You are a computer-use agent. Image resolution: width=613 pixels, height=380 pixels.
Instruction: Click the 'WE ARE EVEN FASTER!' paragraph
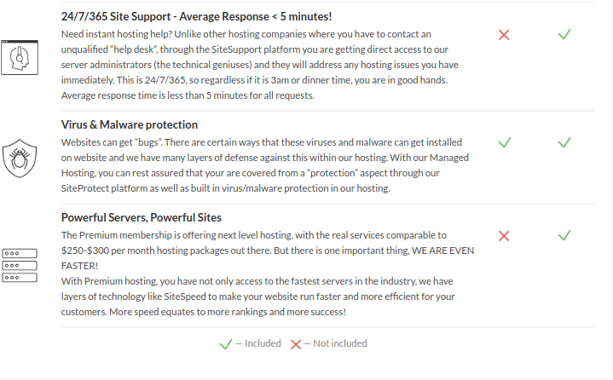click(257, 250)
